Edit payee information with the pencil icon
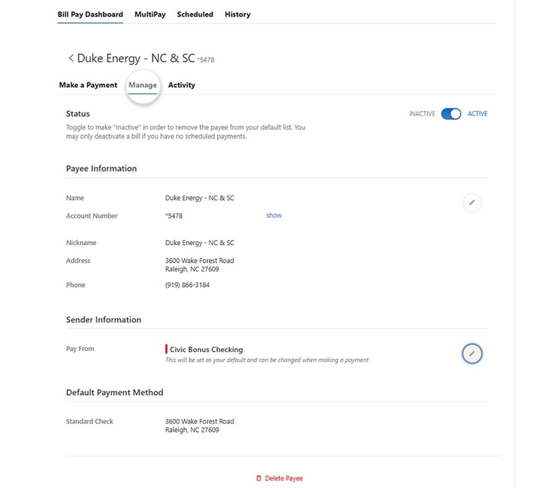 (472, 203)
